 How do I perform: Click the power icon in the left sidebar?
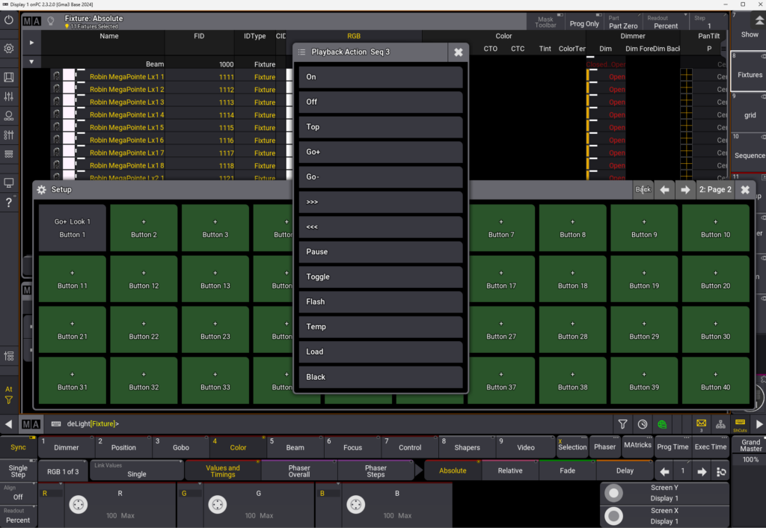pyautogui.click(x=9, y=20)
